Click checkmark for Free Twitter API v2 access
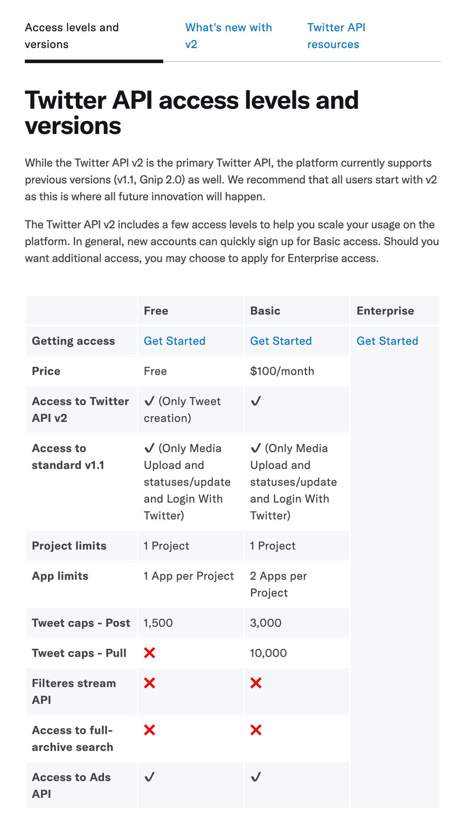The width and height of the screenshot is (465, 834). point(150,401)
